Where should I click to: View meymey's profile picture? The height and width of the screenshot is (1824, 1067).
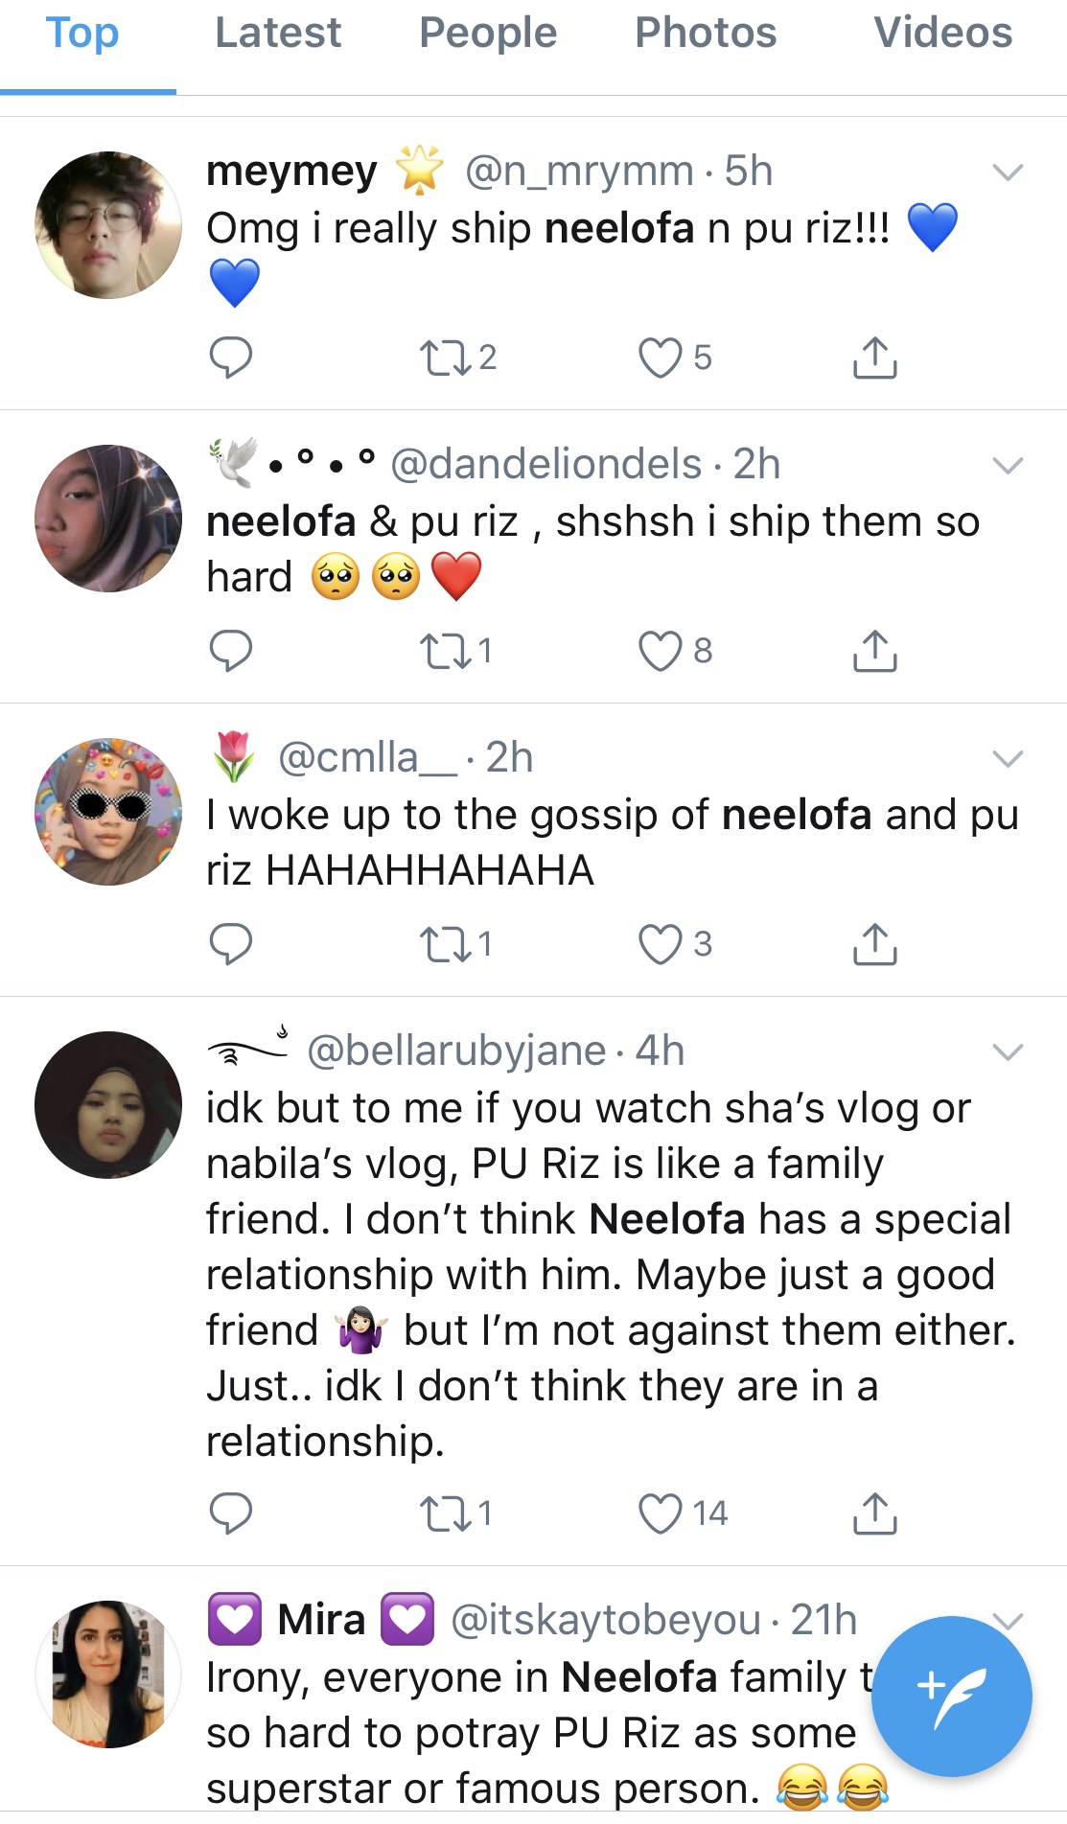108,225
